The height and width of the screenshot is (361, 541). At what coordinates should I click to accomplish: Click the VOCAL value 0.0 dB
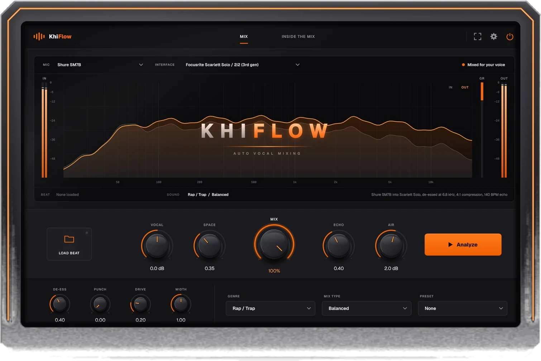[157, 268]
